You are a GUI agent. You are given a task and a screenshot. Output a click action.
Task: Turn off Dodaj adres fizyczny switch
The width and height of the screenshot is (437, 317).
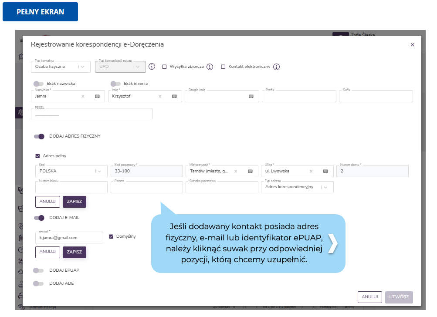pos(39,136)
